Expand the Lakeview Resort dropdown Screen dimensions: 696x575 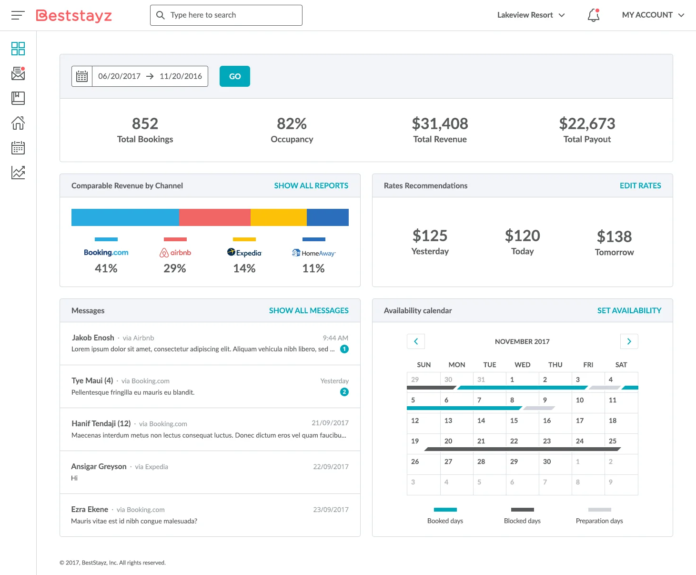coord(531,15)
